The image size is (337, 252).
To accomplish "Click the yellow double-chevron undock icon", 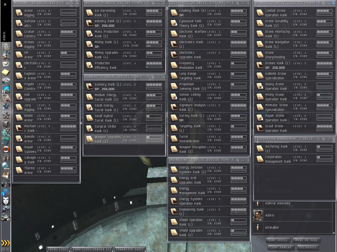I will 6,243.
